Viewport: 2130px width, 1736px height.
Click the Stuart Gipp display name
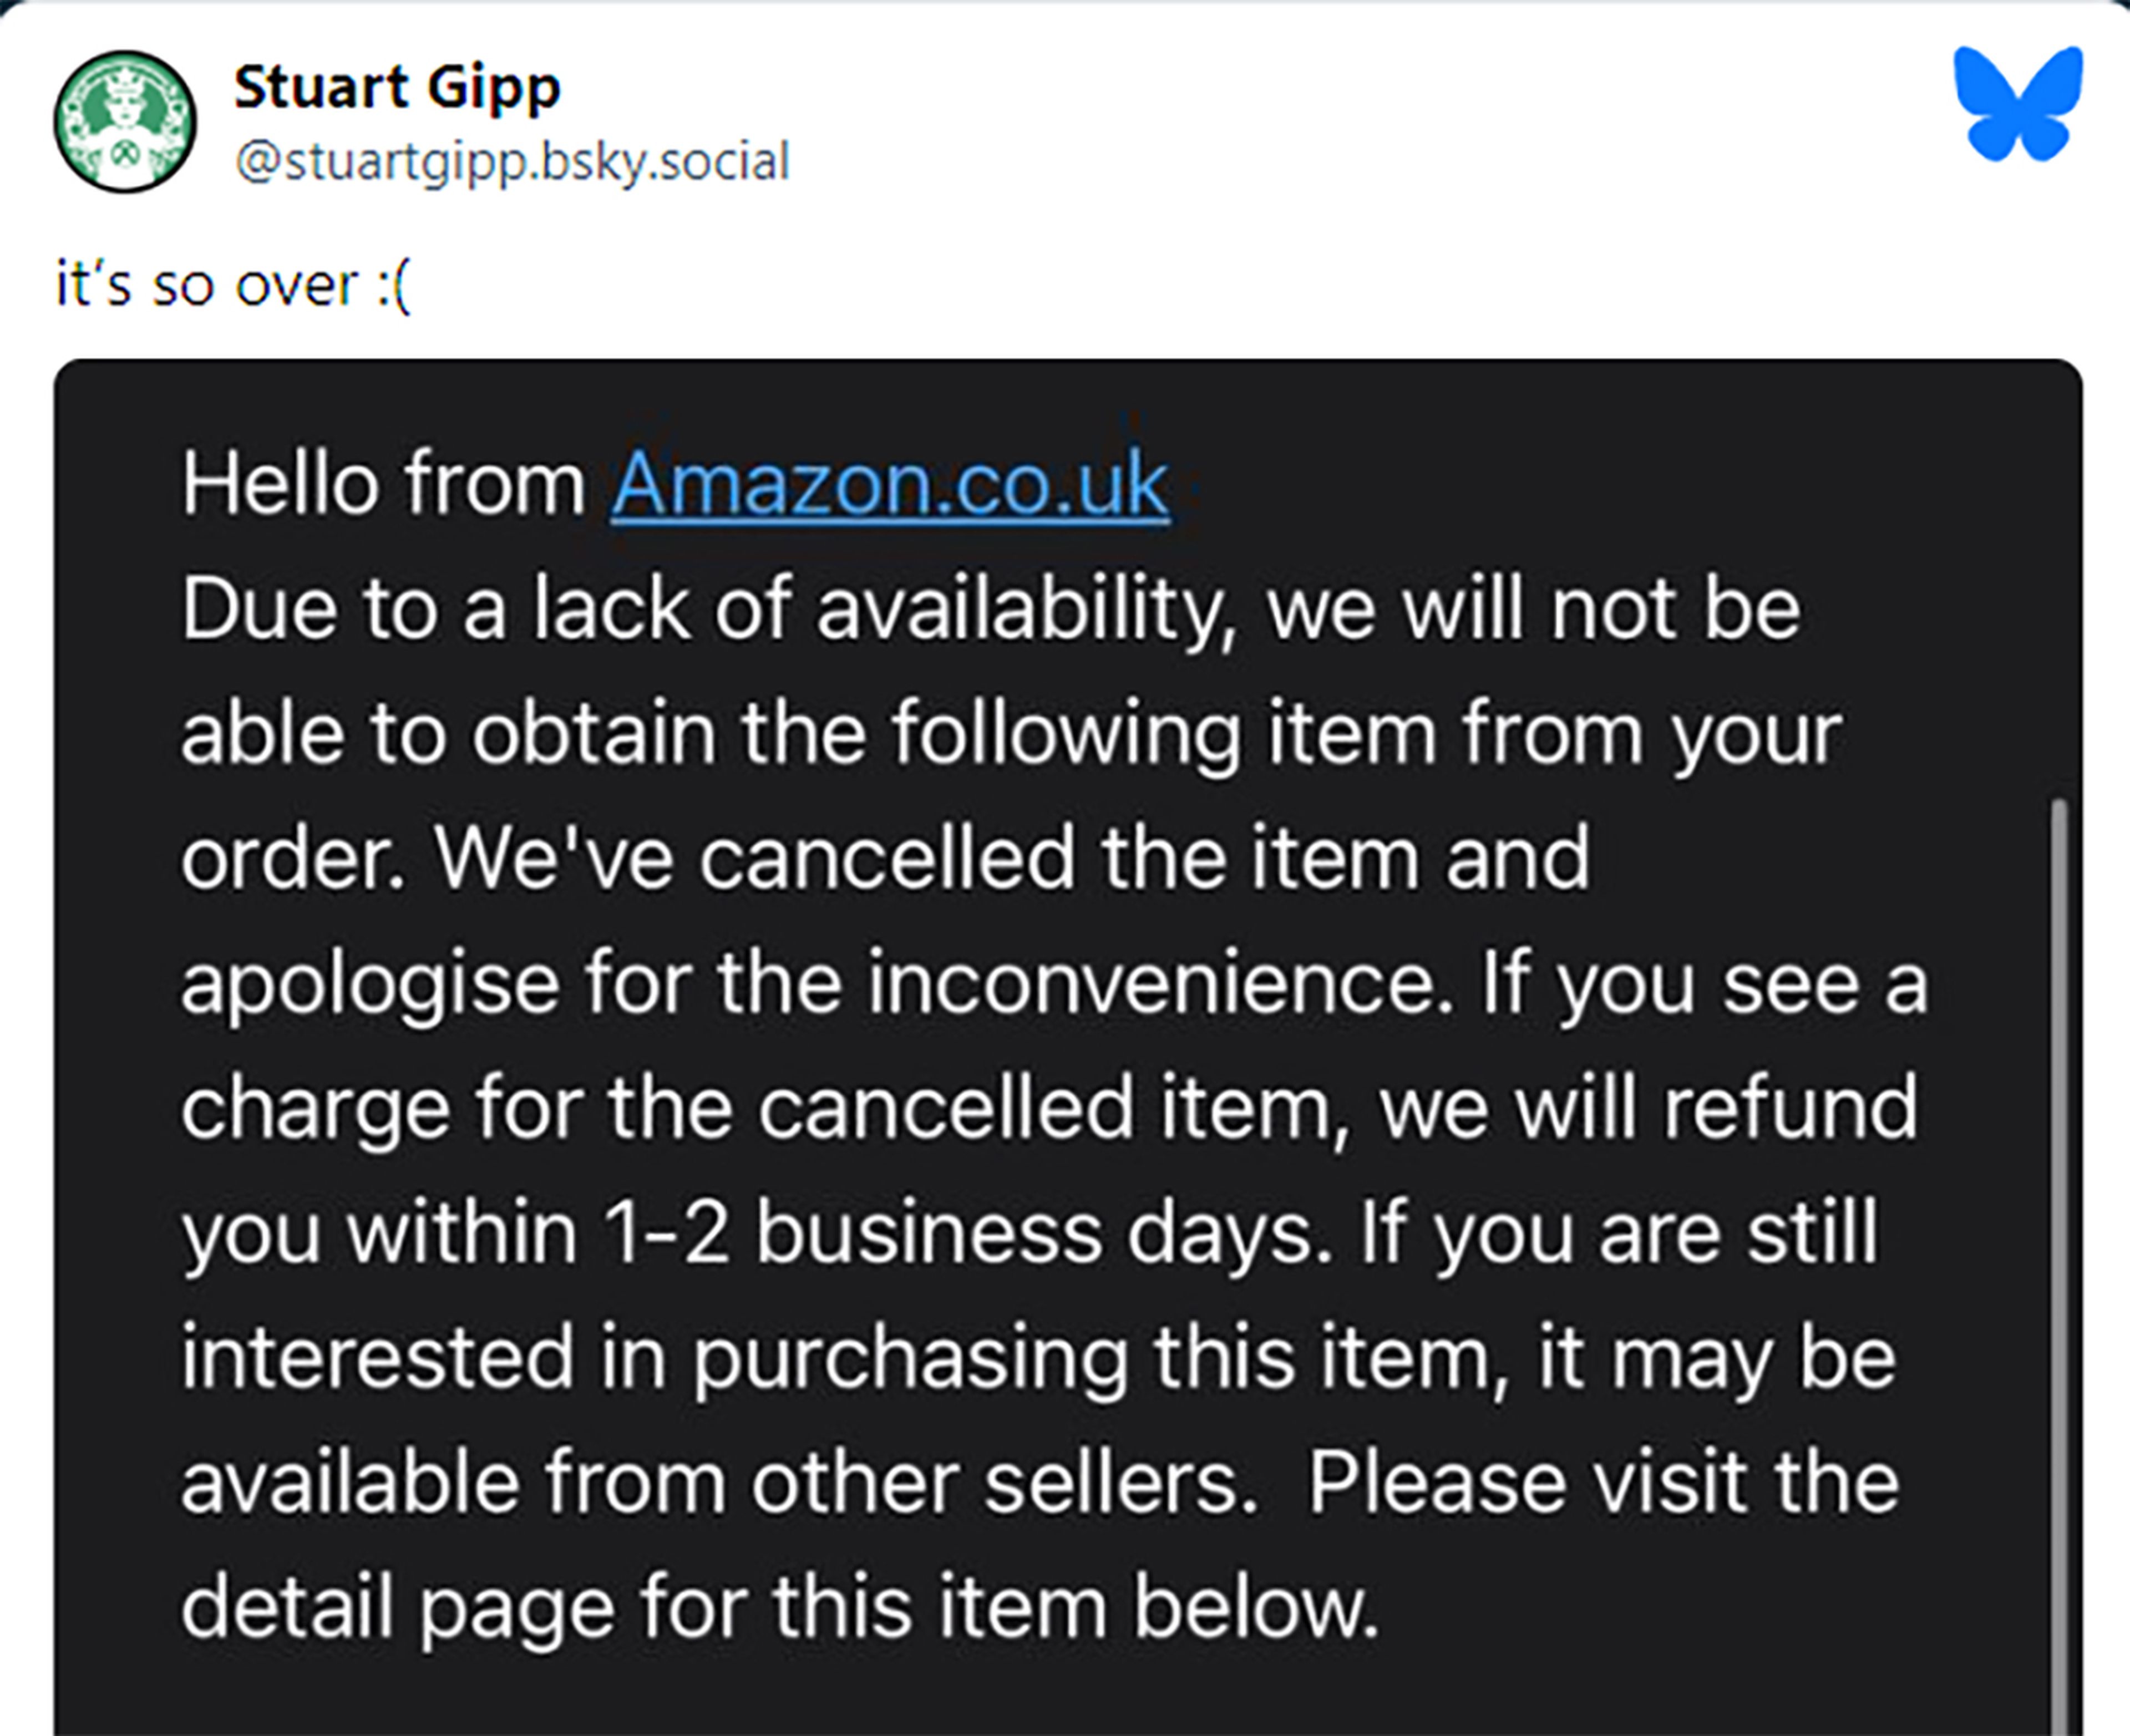pos(397,87)
